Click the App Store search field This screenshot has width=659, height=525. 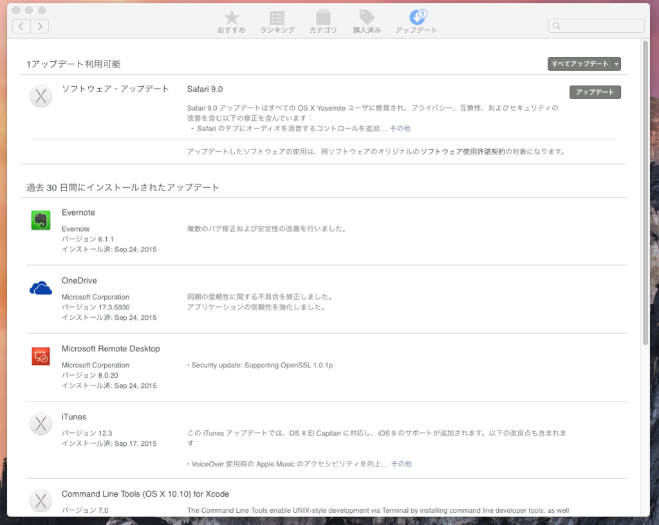[x=597, y=26]
